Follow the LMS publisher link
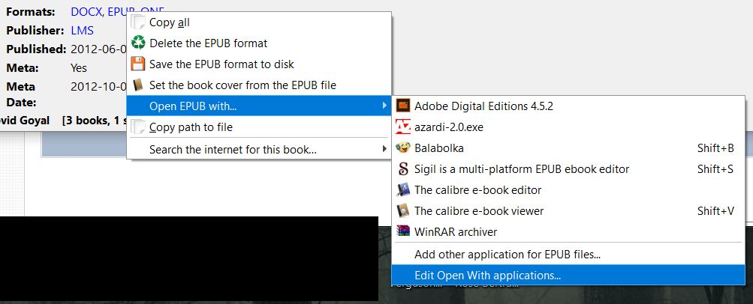This screenshot has width=753, height=304. click(x=83, y=31)
